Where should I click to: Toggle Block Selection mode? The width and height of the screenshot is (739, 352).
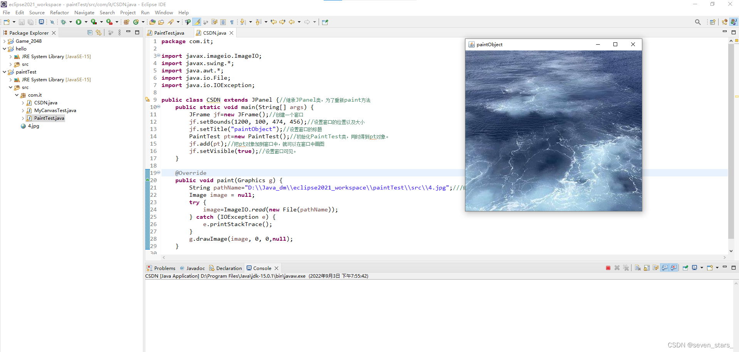click(223, 22)
